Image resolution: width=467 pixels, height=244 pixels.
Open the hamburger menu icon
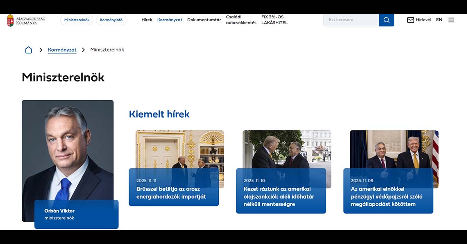(451, 20)
